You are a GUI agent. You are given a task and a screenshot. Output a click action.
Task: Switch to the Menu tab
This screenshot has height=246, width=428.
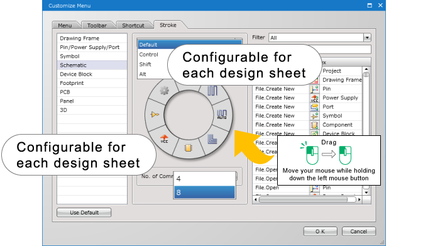[65, 25]
